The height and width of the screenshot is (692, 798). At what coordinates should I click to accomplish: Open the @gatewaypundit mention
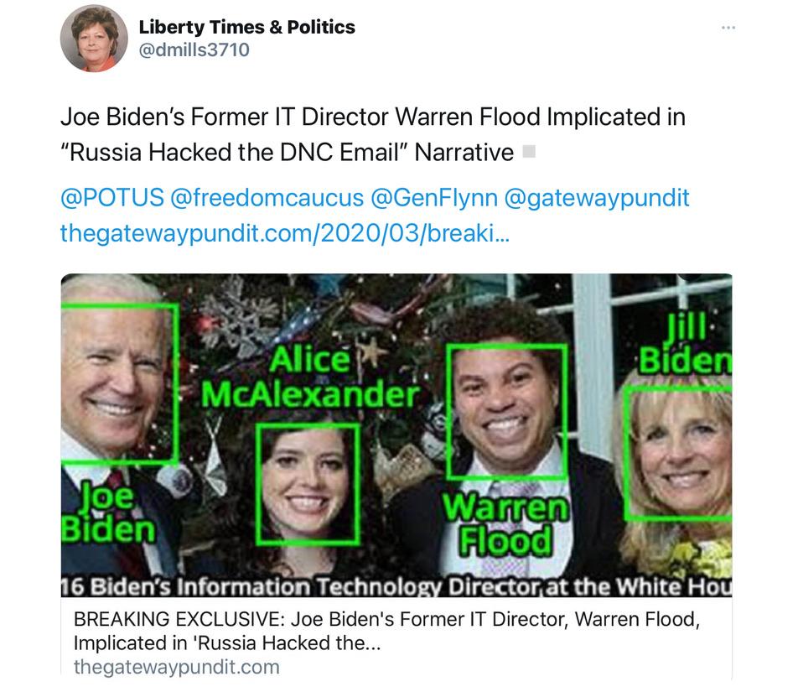click(x=597, y=198)
